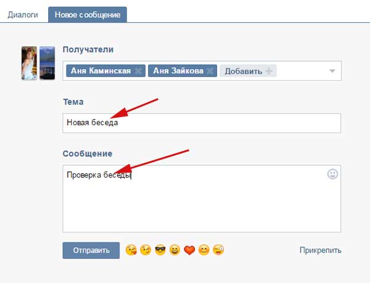Click the first recipient avatar photo
Screen dimensions: 370x283
tap(29, 63)
